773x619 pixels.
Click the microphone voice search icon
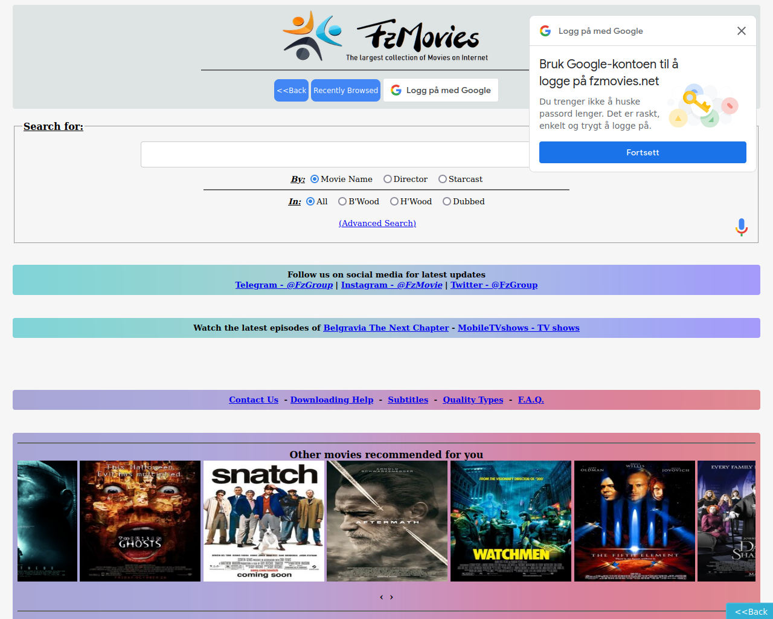742,227
